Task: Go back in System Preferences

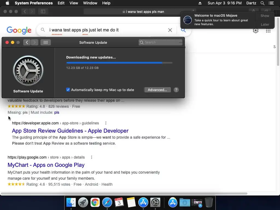Action: pos(27,42)
